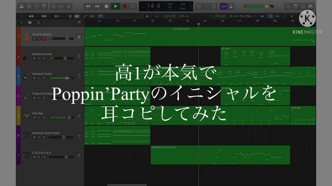Image resolution: width=332 pixels, height=186 pixels.
Task: Select the CHOMAMA keyboard track icon
Action: pyautogui.click(x=27, y=155)
